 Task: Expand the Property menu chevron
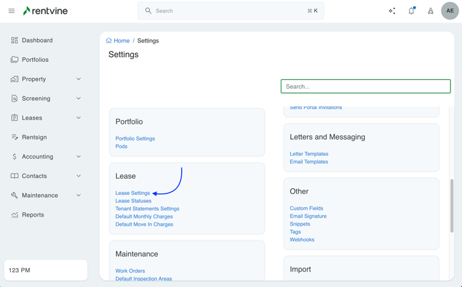click(79, 79)
